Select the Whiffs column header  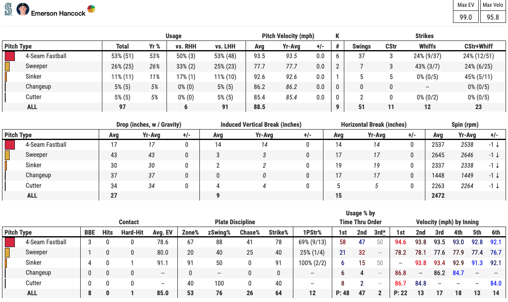tap(428, 47)
